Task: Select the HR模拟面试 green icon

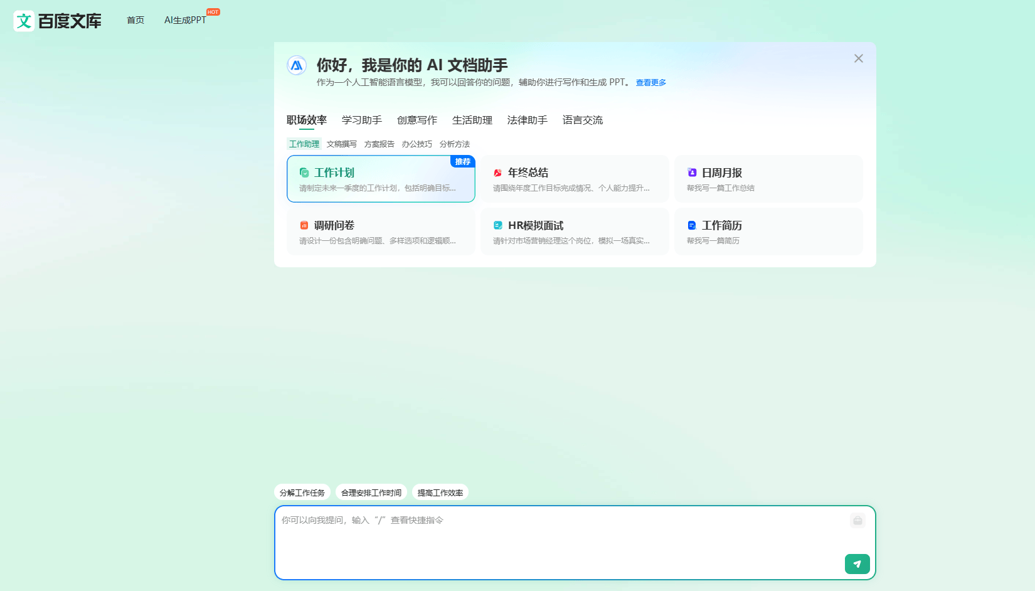Action: (x=497, y=225)
